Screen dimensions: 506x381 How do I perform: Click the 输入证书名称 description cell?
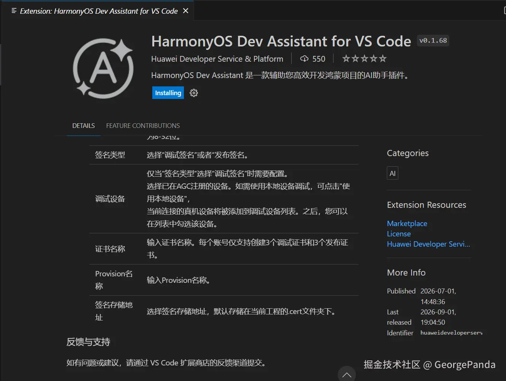pos(250,249)
